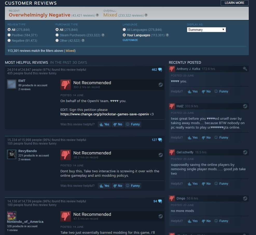256x235 pixels.
Task: Click the help icon beside Other purchase type
Action: pos(83,40)
